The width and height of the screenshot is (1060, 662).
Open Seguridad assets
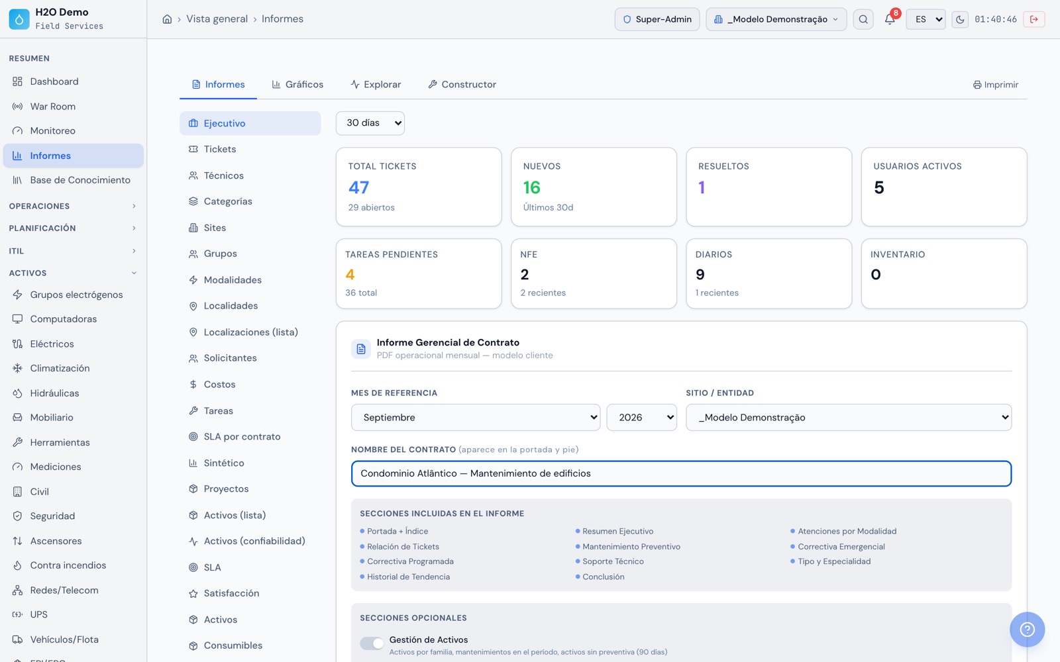(x=74, y=516)
